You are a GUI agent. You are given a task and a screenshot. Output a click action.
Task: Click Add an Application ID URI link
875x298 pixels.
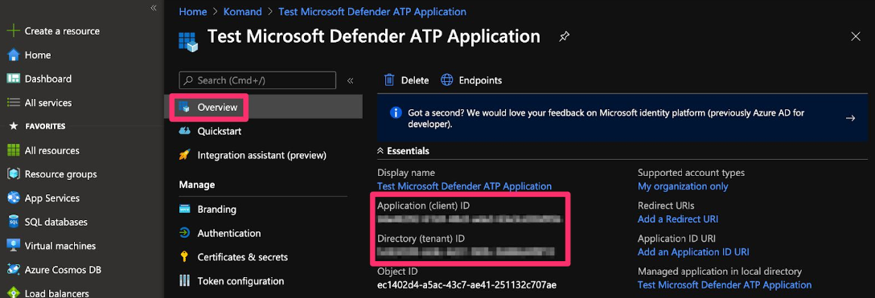click(x=693, y=251)
